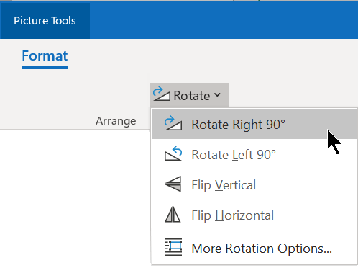This screenshot has height=268, width=358.
Task: Click the empty ribbon space right of Rotate
Action: point(298,91)
